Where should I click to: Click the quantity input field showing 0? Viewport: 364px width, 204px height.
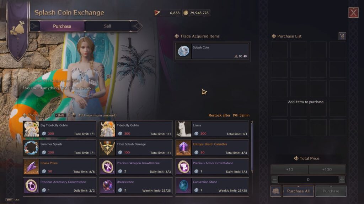308,180
